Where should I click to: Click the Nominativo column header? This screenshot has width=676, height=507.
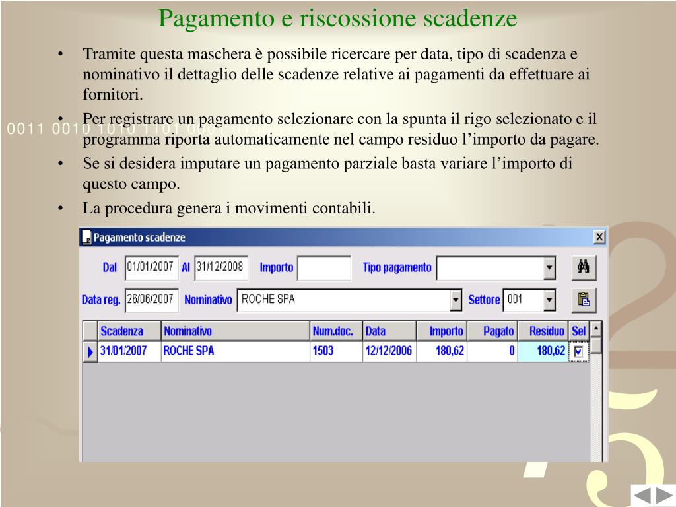coord(236,331)
